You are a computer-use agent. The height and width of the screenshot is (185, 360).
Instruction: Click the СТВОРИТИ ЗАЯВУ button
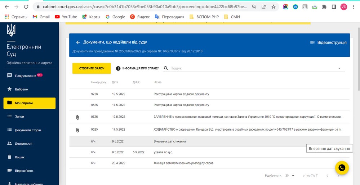click(x=92, y=68)
